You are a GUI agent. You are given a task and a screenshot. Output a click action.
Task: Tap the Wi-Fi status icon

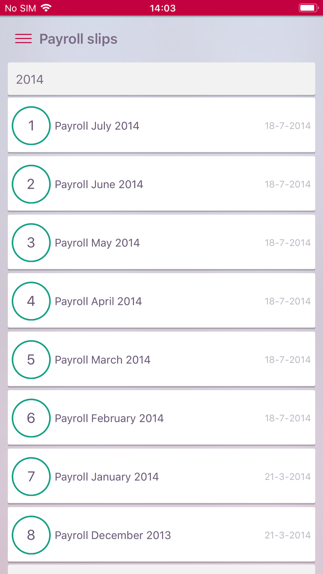coord(47,8)
